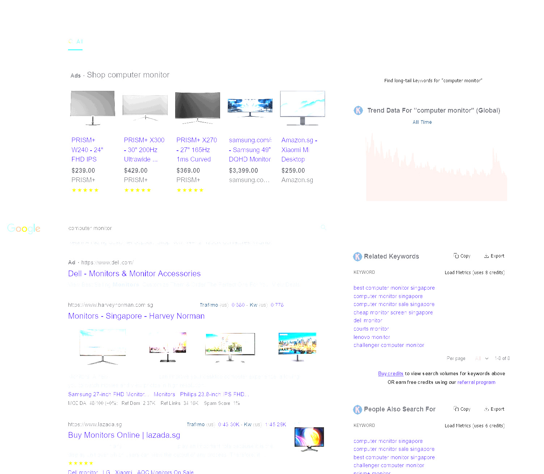Click the 'Buy credits' link
This screenshot has height=474, width=544.
click(391, 374)
